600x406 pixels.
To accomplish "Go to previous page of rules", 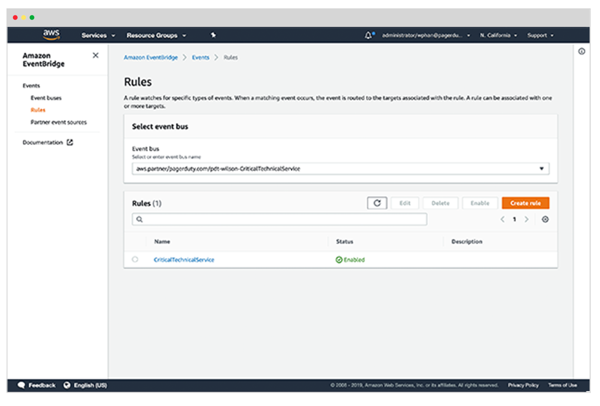I will (x=502, y=220).
